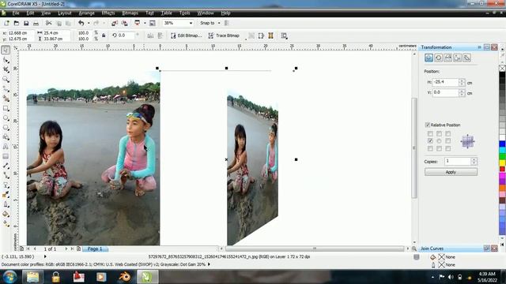
Task: Select the Shape tool
Action: (6, 60)
